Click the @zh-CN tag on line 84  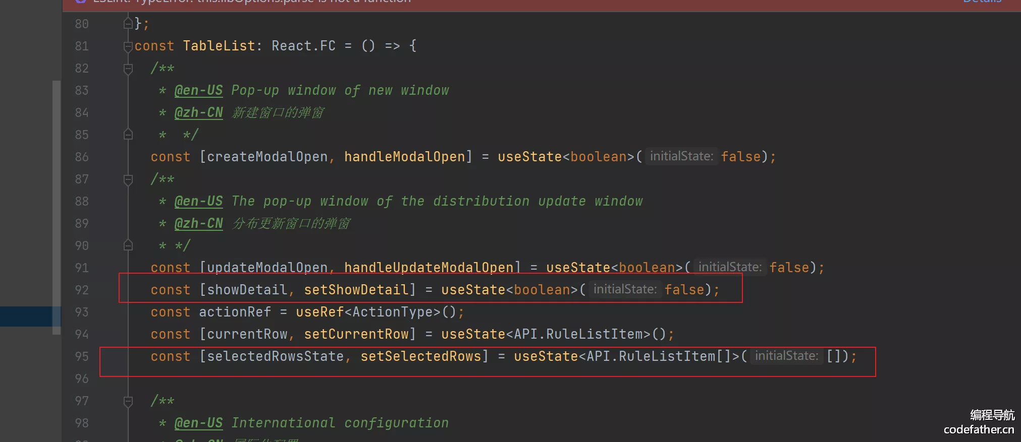coord(198,112)
